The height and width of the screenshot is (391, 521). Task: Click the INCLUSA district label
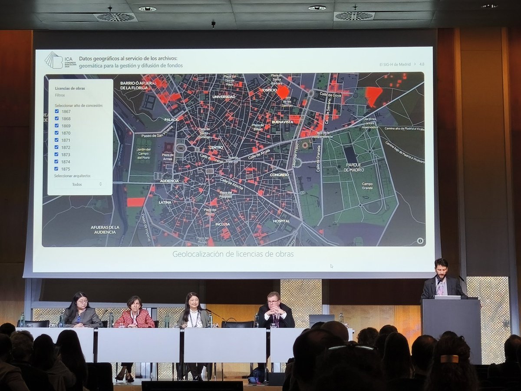pyautogui.click(x=222, y=224)
